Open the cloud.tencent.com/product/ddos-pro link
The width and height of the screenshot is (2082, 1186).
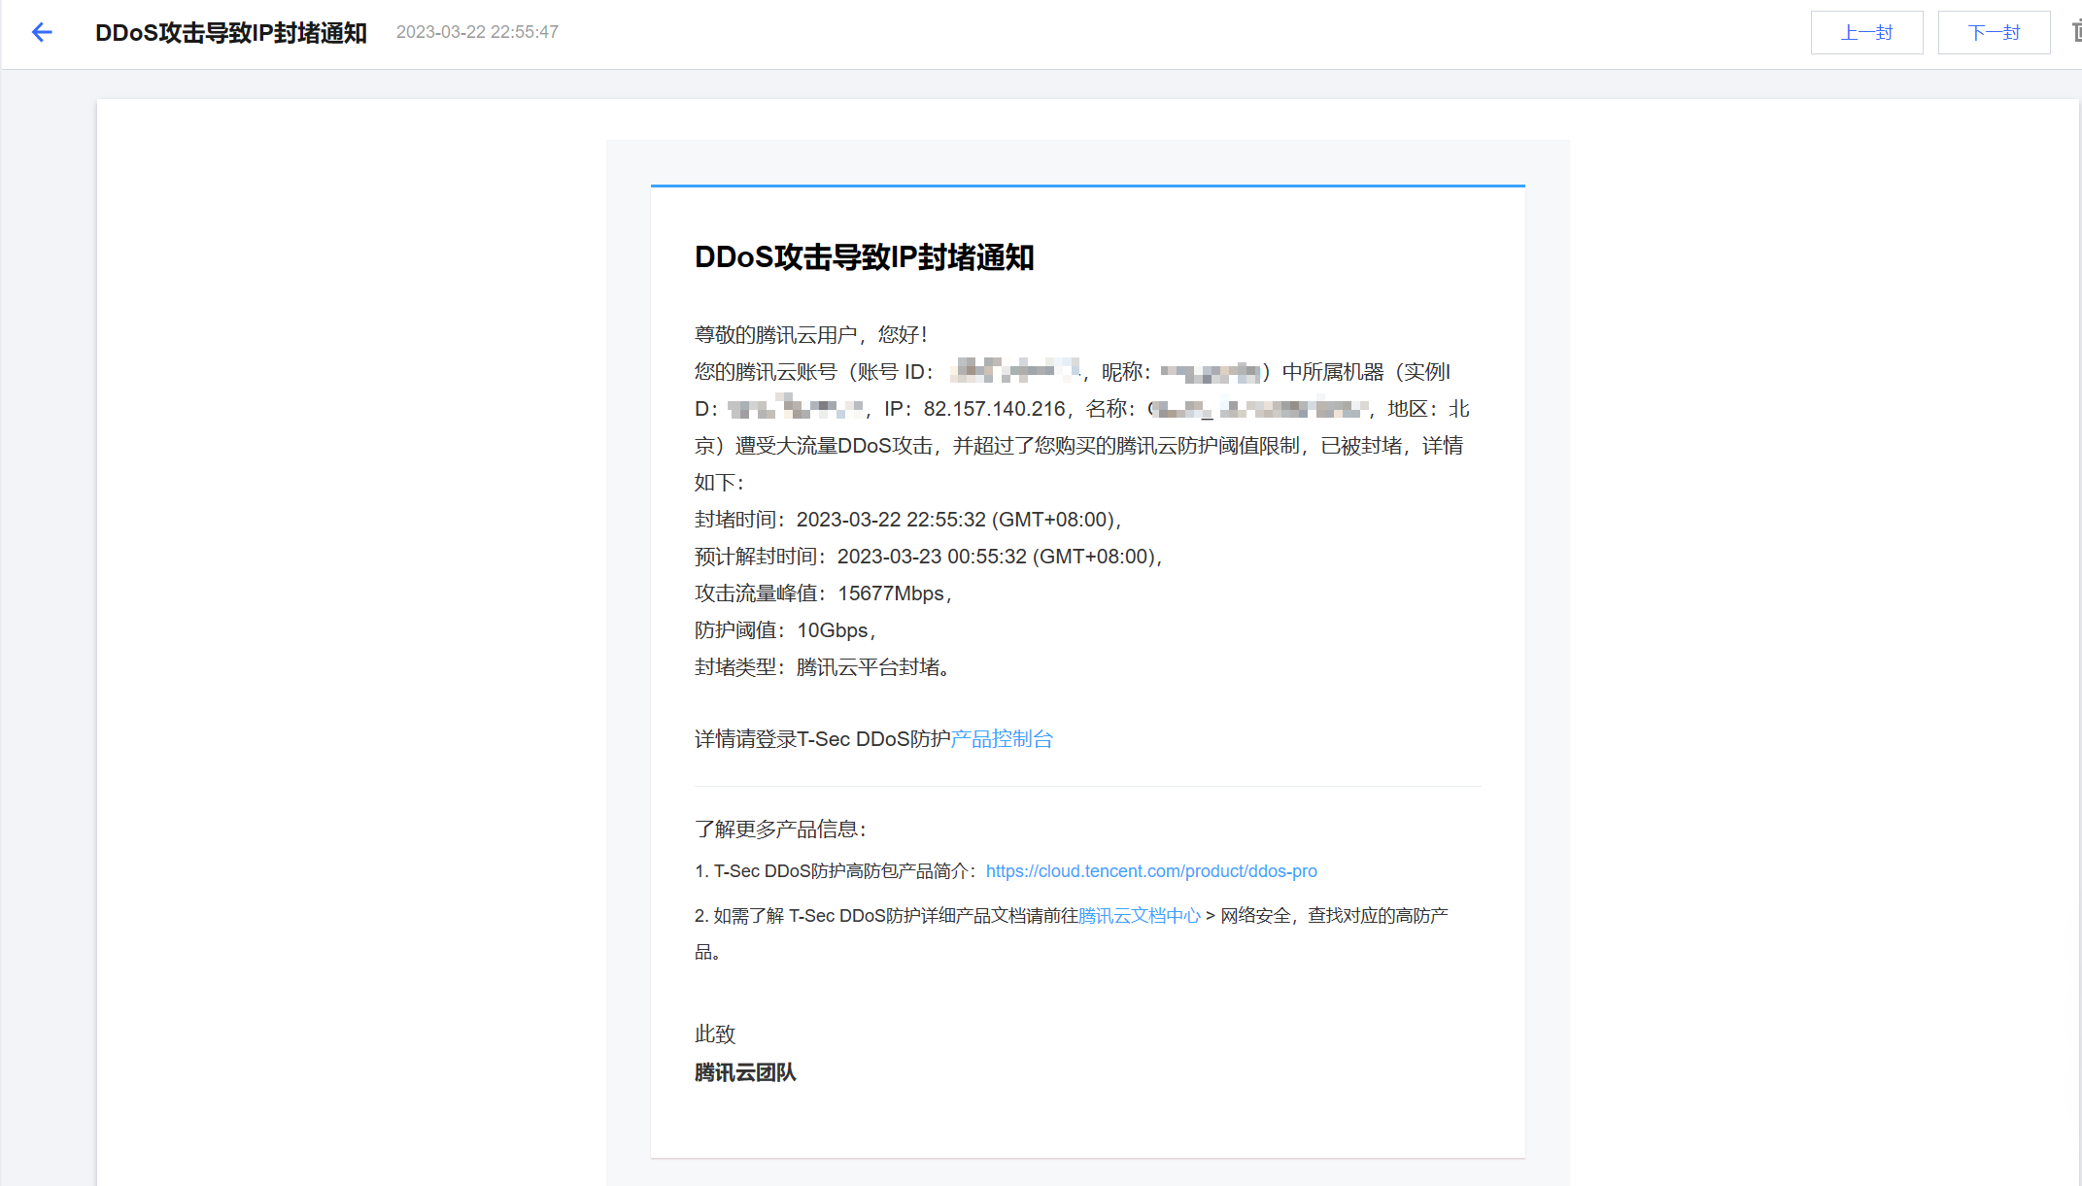(x=1151, y=871)
